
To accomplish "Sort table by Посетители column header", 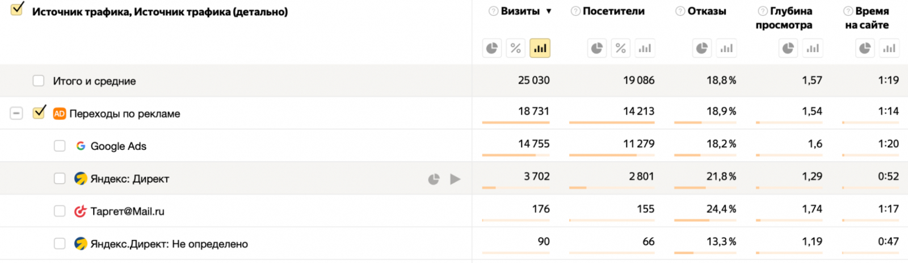I will click(613, 11).
